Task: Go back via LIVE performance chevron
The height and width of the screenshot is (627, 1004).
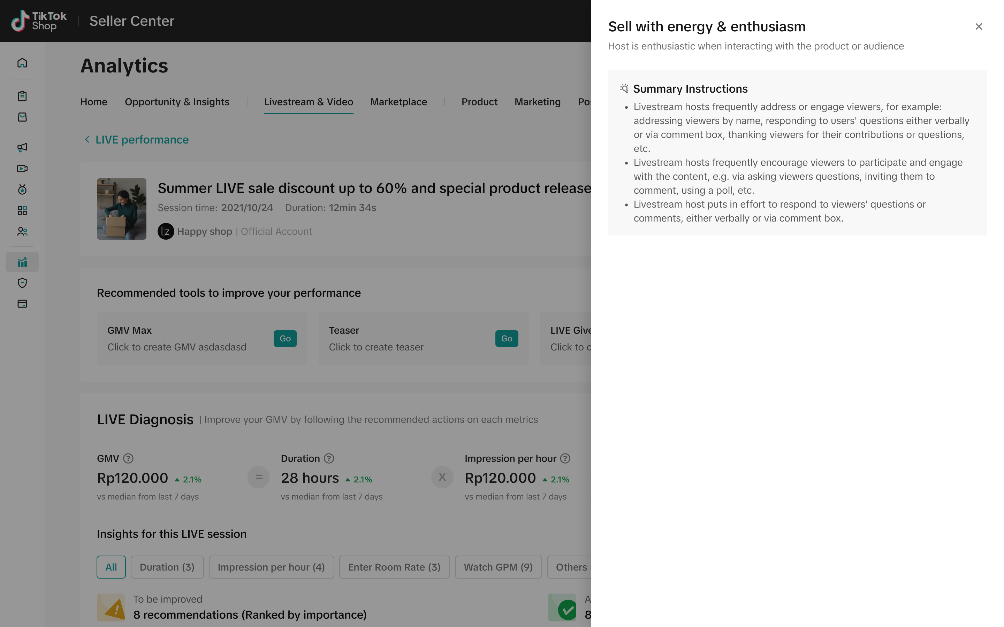Action: click(x=87, y=140)
